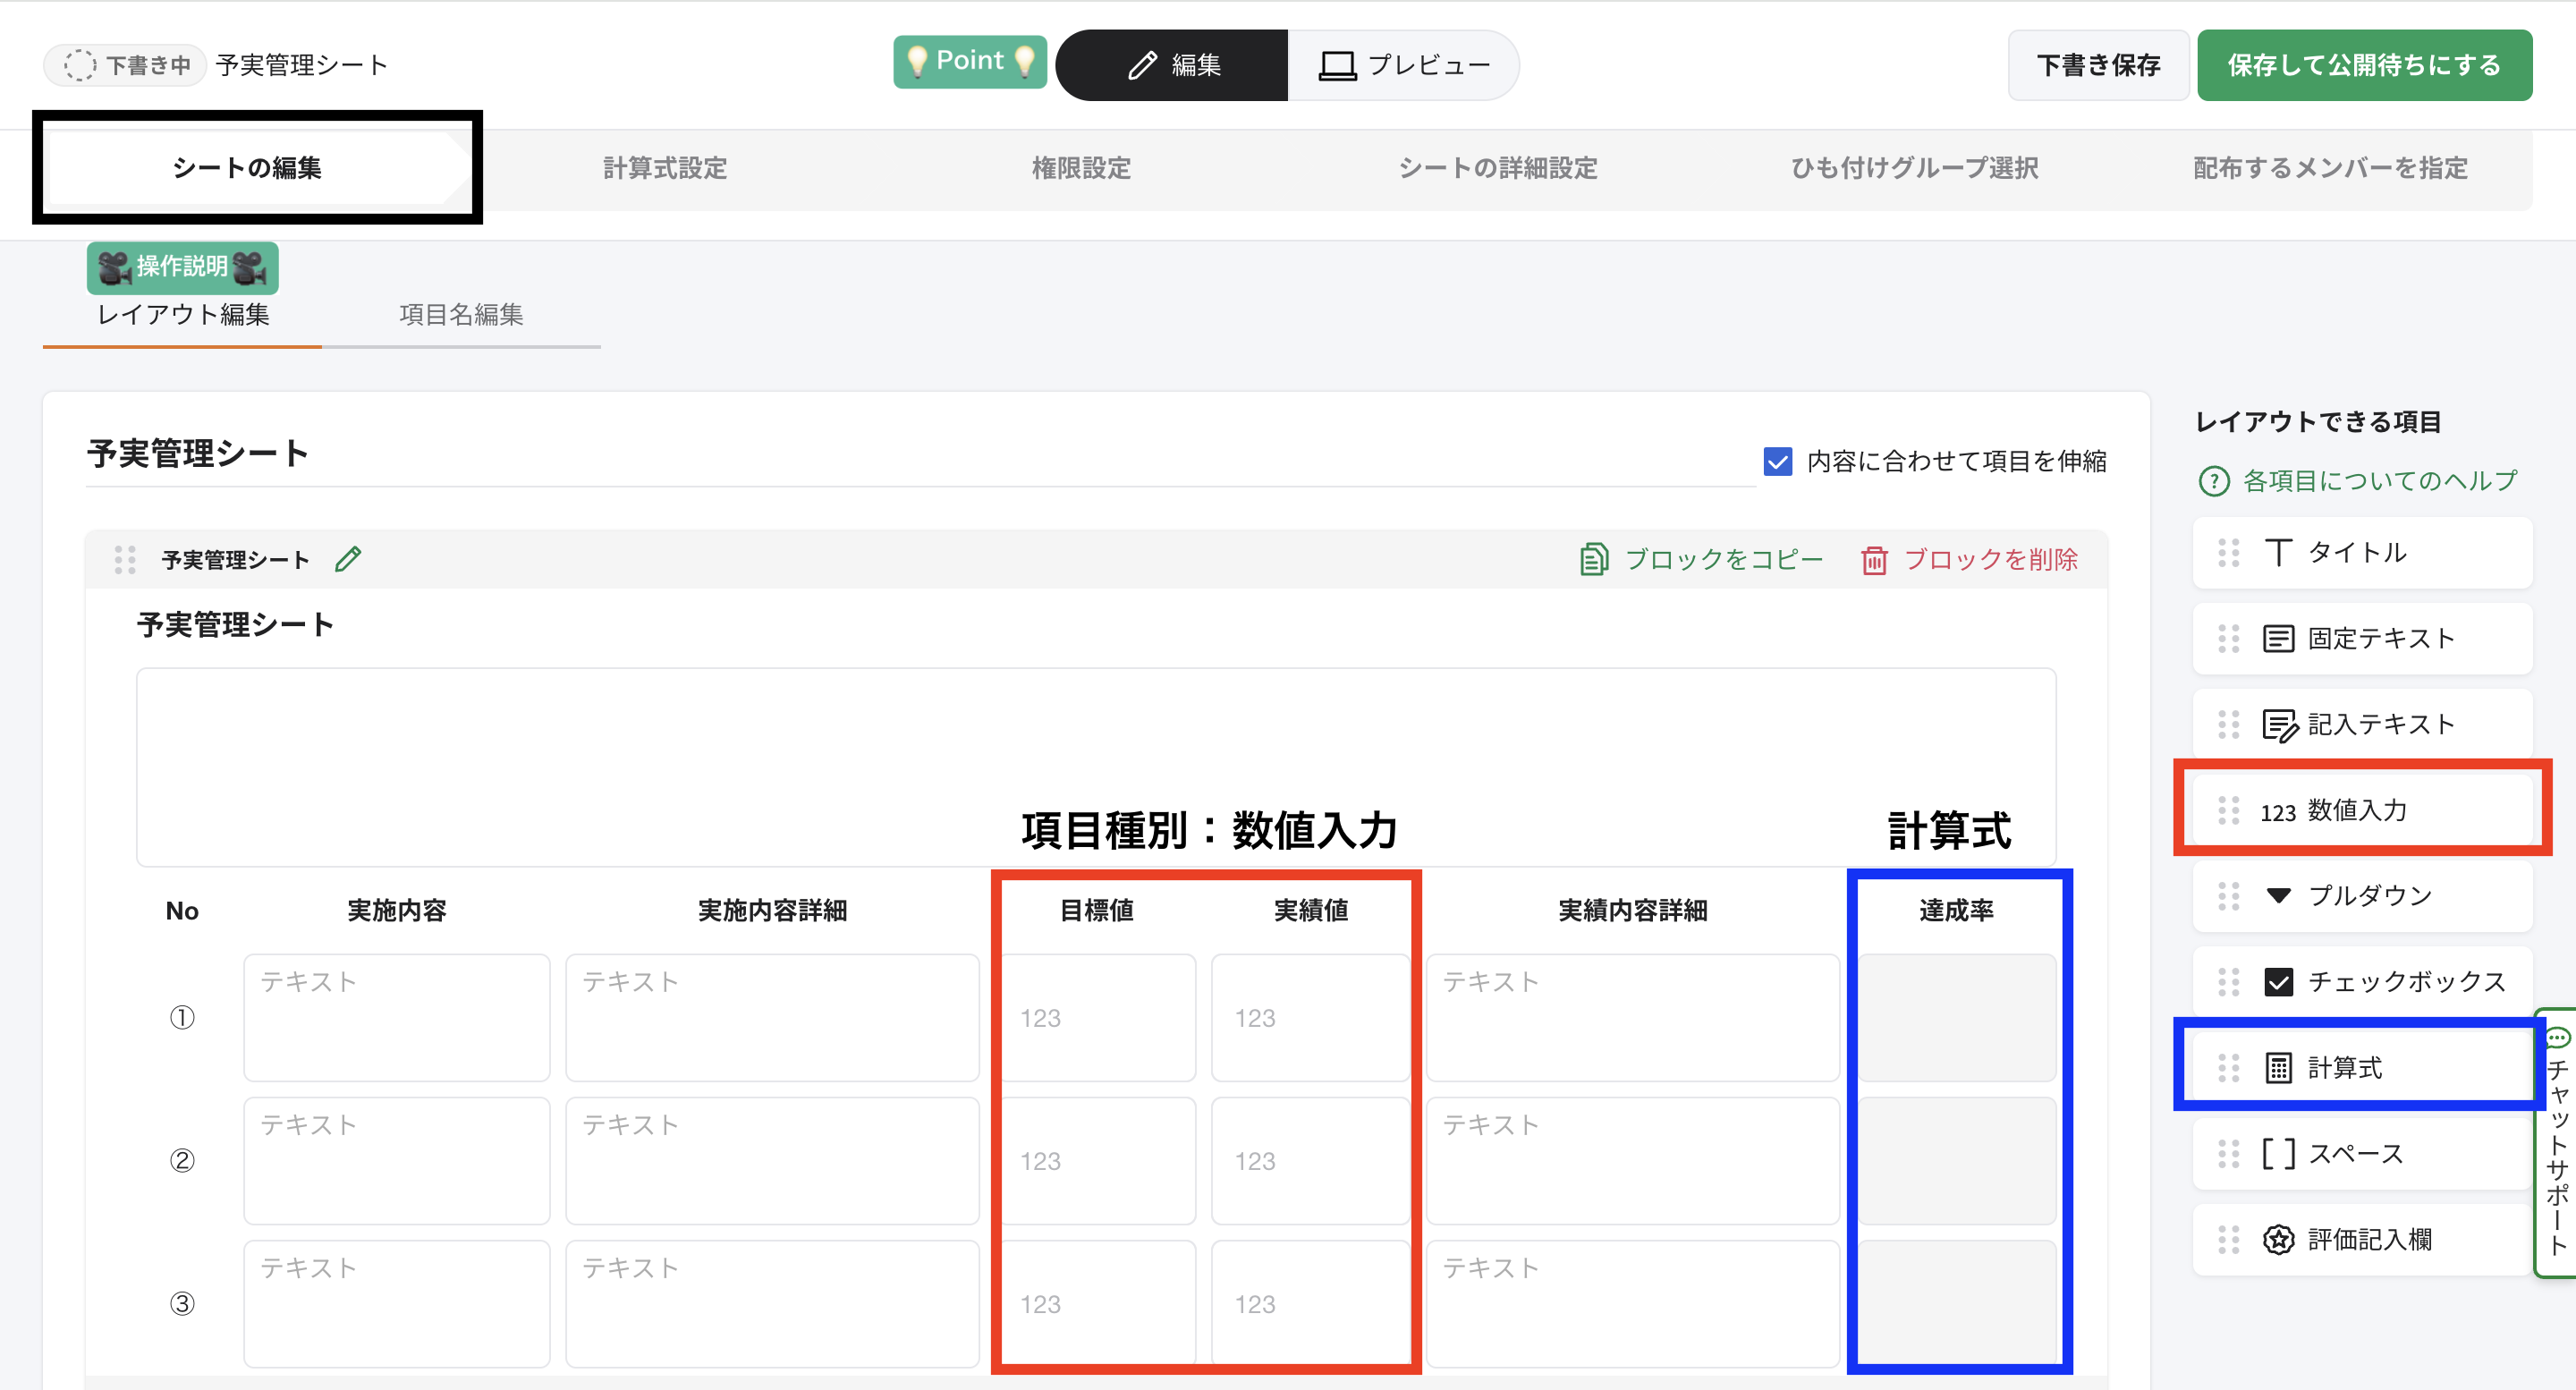
Task: Open the 配布するメンバーを指定 step tab
Action: point(2330,168)
